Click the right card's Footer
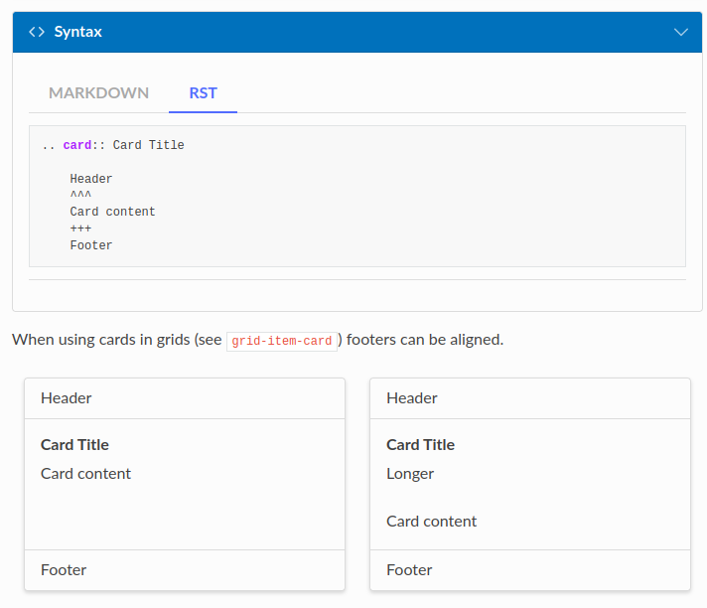 pos(409,570)
